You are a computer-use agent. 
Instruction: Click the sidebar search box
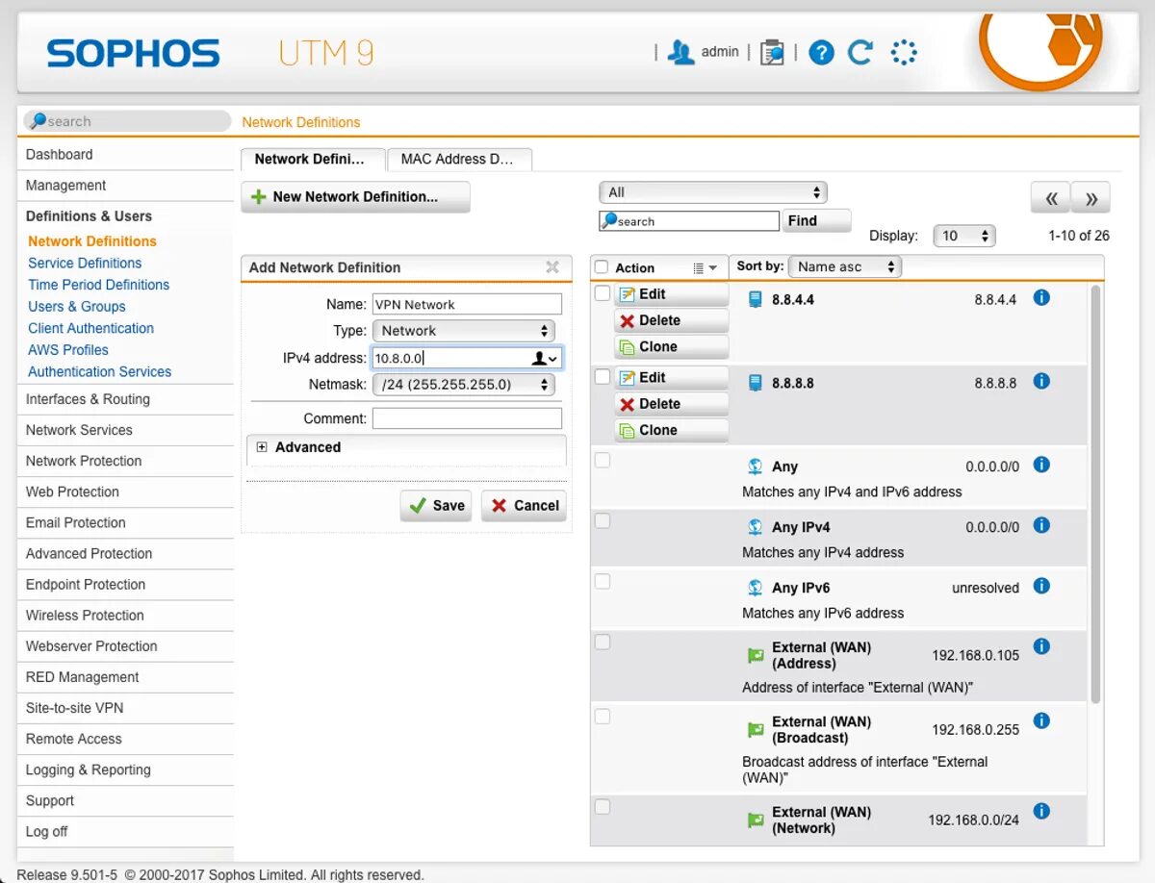point(127,121)
